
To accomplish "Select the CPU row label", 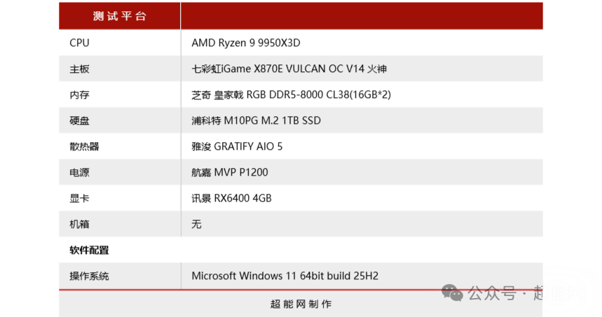I will click(x=79, y=43).
